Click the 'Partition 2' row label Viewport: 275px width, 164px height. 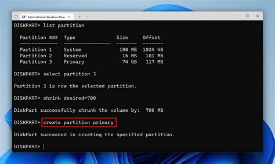click(x=36, y=56)
